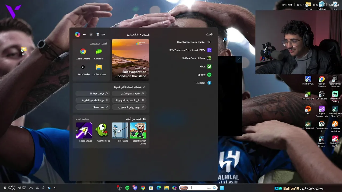Open Google Chrome from the taskbar
342x192 pixels.
pyautogui.click(x=143, y=188)
